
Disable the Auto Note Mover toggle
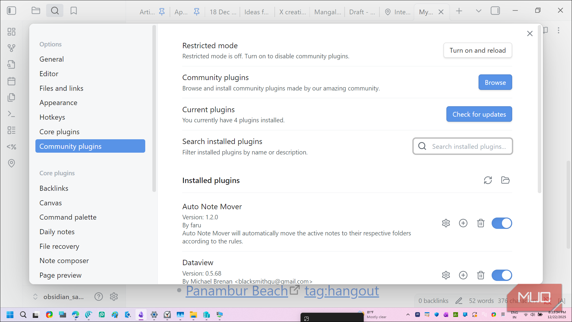tap(502, 223)
